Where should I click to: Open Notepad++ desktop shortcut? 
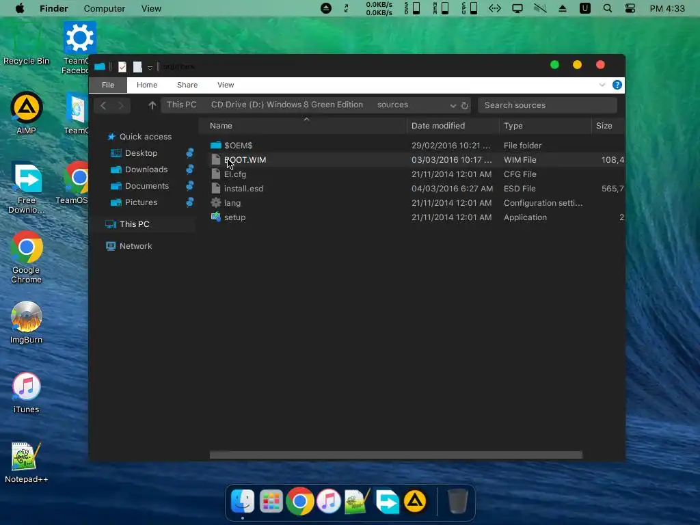[27, 462]
